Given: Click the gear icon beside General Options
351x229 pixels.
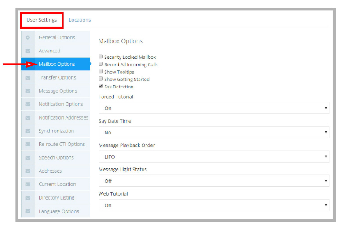Looking at the screenshot, I should coord(28,37).
